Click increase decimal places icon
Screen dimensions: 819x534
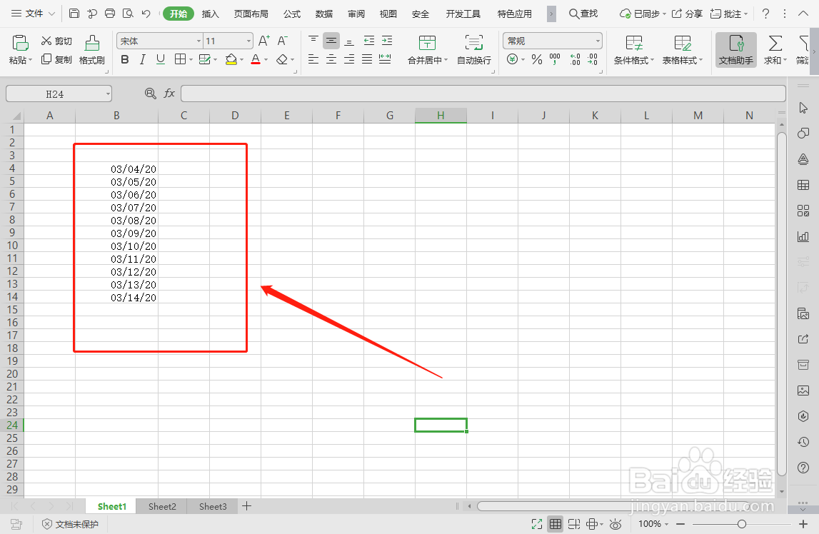[x=575, y=59]
